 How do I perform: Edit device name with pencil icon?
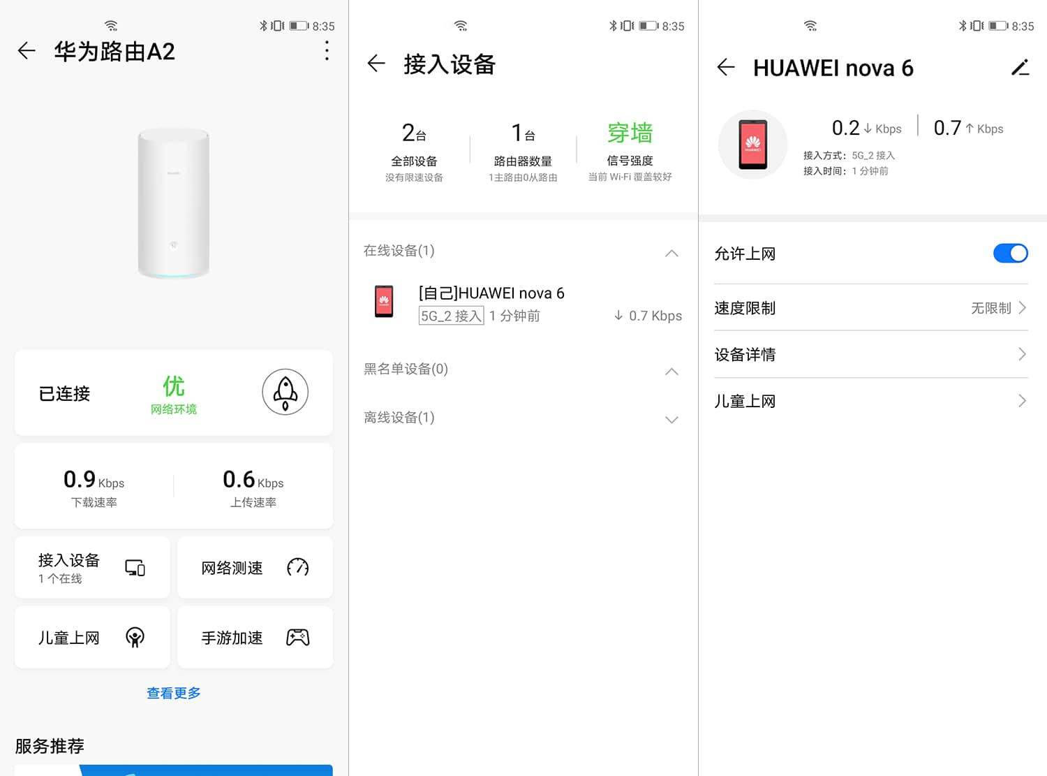pyautogui.click(x=1020, y=67)
